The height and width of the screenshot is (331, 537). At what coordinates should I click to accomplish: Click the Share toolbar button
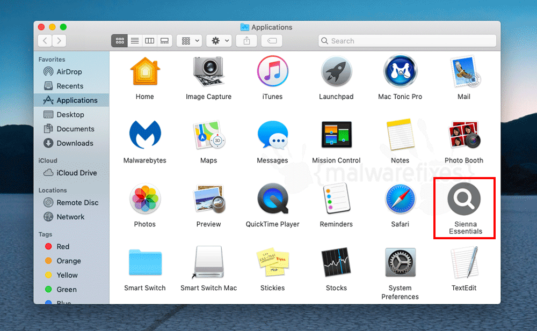click(246, 41)
